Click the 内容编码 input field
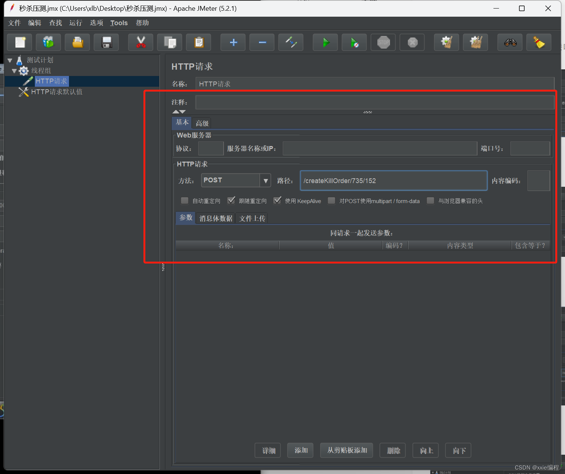Screen dimensions: 565x474 click(539, 180)
